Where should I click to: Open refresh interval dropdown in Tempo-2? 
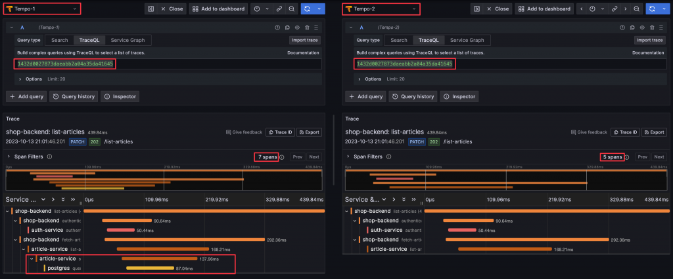coord(664,9)
